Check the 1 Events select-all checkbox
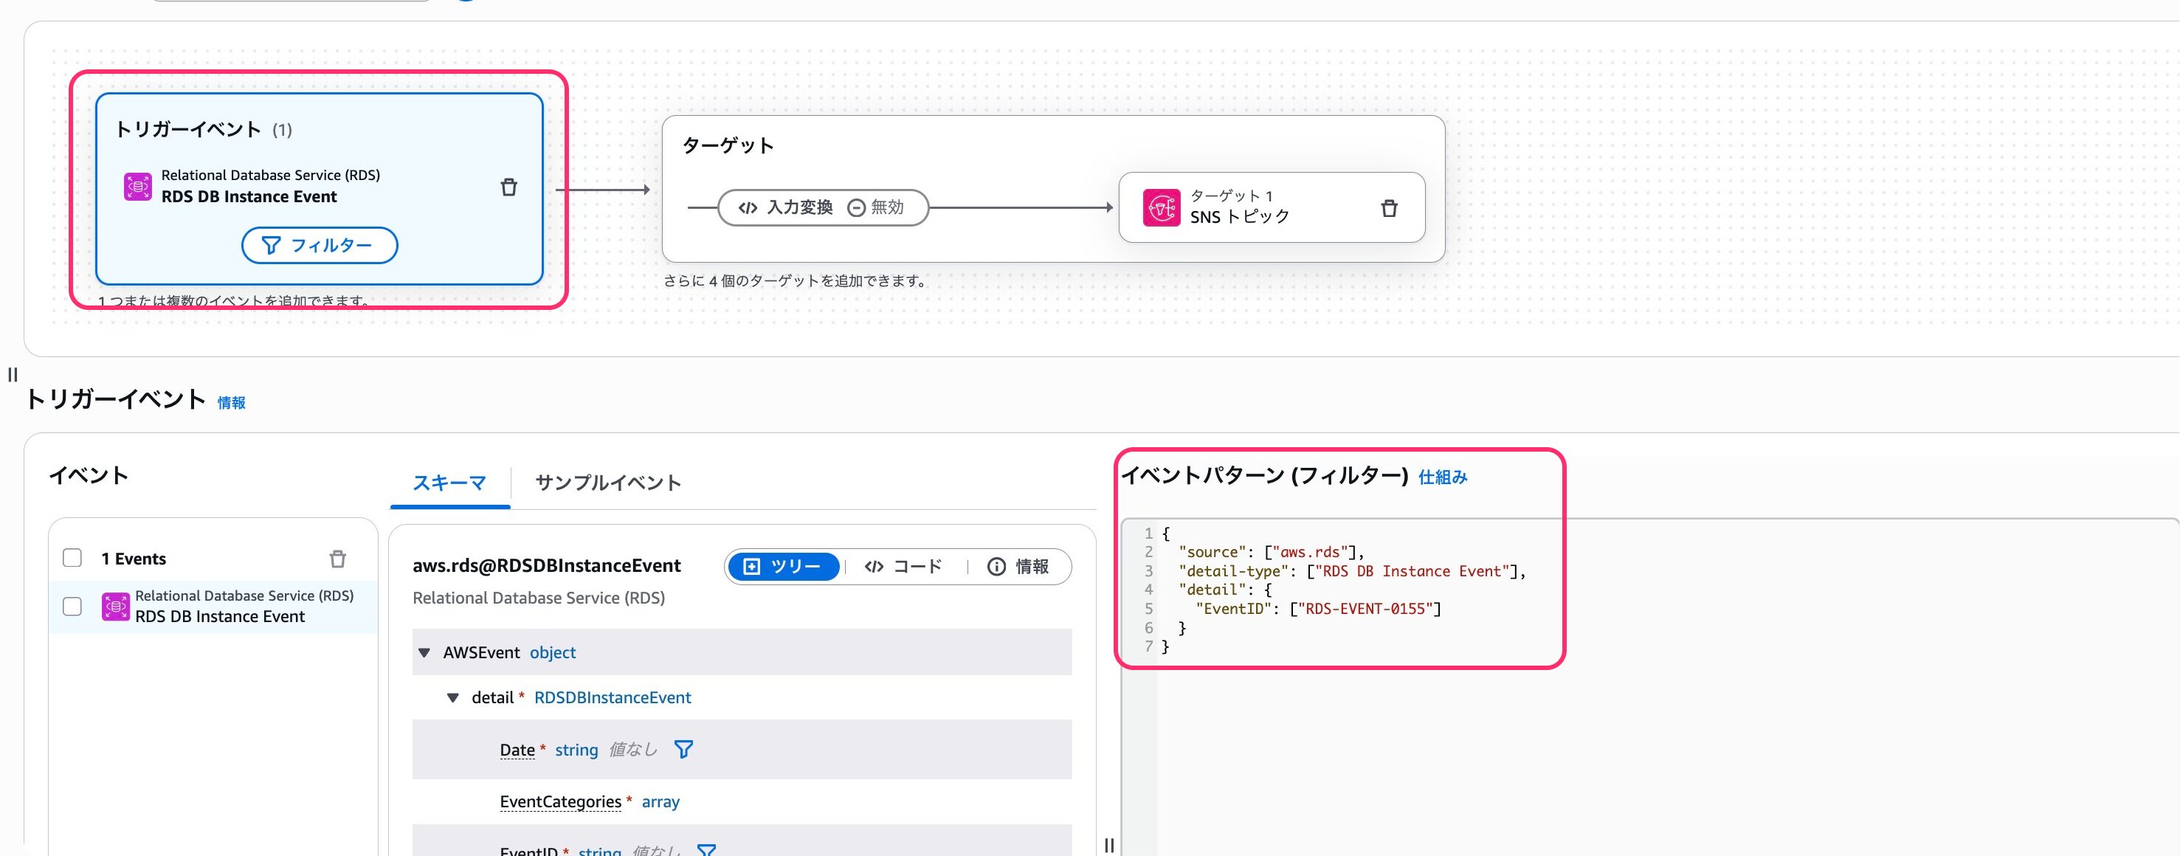 [x=73, y=559]
